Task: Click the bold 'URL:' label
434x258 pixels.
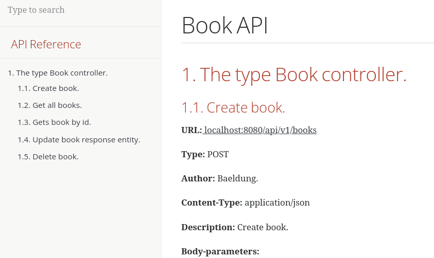Action: pos(192,130)
